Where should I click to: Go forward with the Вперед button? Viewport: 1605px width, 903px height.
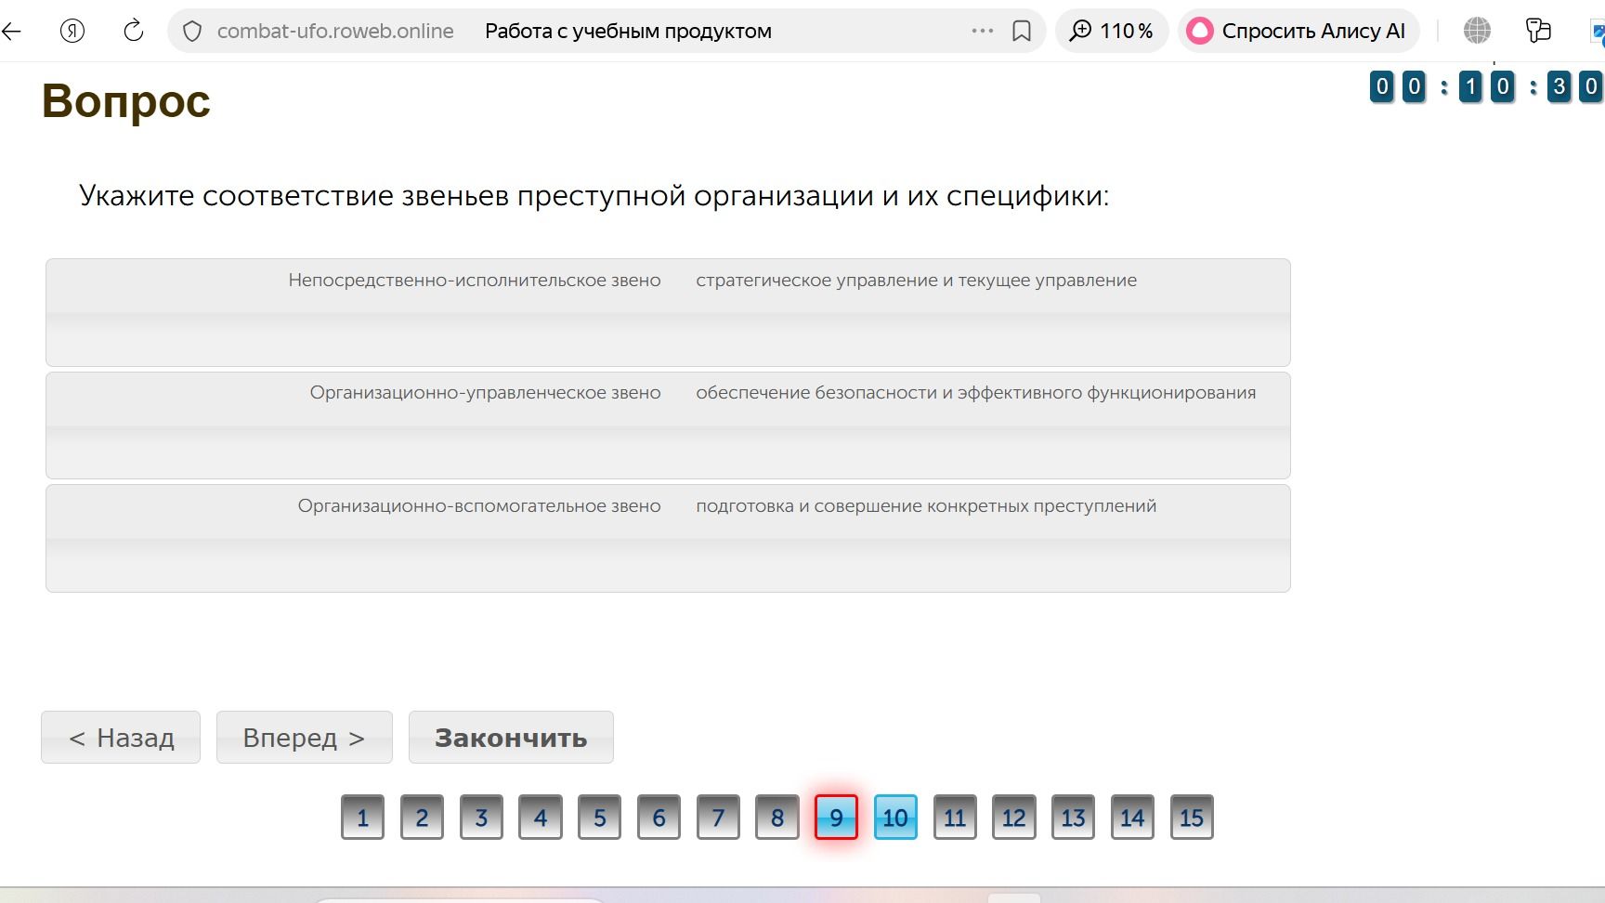[305, 738]
